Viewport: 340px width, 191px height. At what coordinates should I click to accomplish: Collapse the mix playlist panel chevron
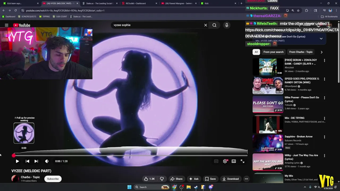321,38
